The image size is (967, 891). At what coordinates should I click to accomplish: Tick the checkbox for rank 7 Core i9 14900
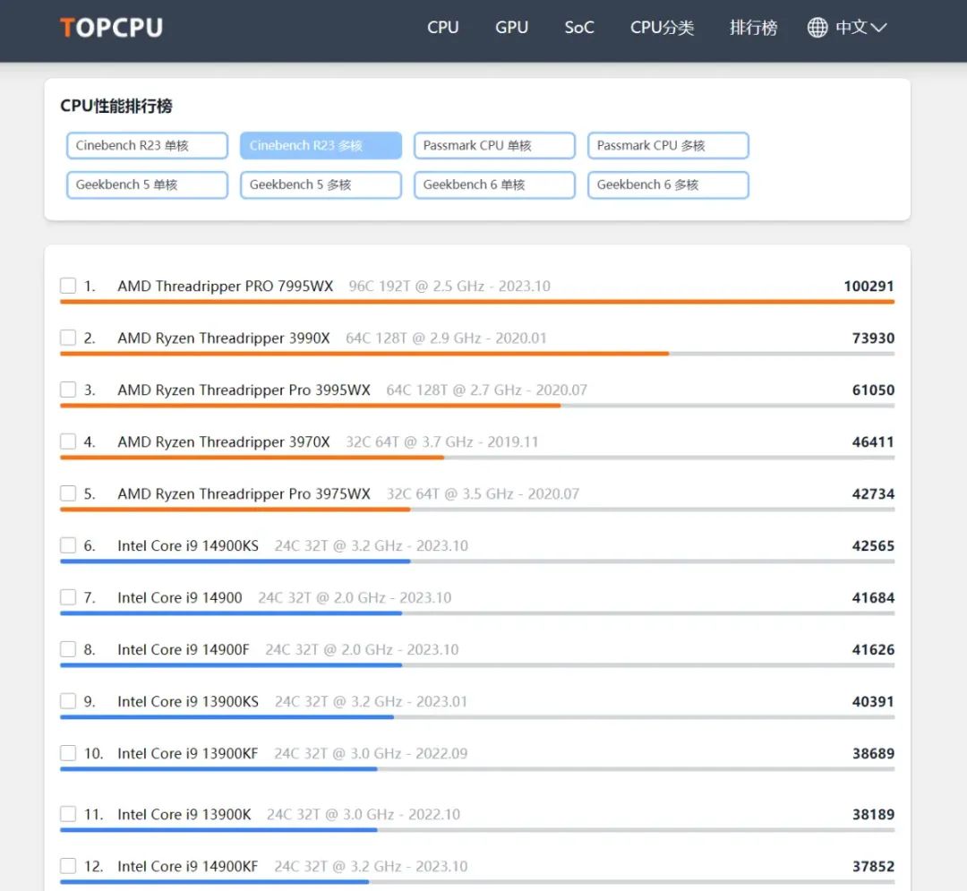click(68, 597)
